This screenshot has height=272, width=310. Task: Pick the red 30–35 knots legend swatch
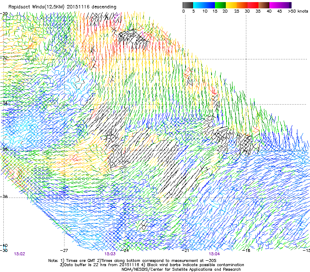click(x=253, y=5)
